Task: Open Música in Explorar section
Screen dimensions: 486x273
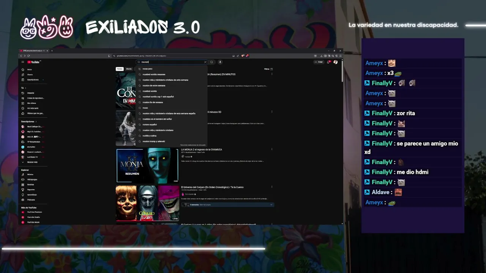Action: (32, 174)
